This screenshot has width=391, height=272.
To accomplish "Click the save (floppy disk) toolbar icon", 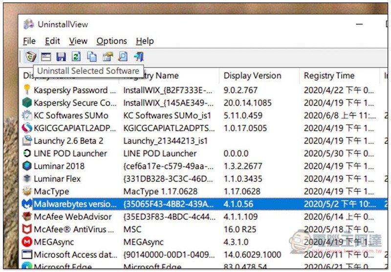I will click(x=61, y=56).
